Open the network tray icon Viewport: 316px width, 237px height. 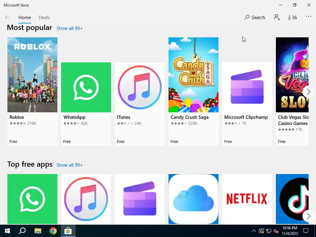[x=269, y=231]
